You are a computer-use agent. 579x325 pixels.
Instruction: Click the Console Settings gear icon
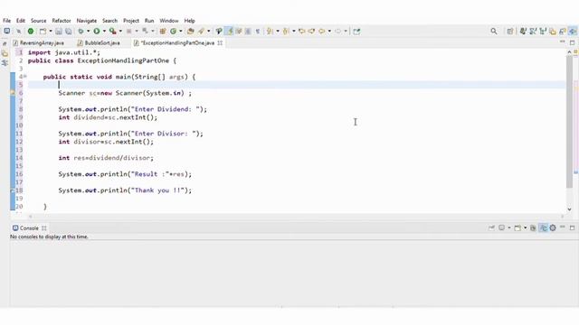pos(553,228)
